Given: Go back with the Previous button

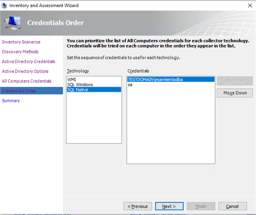Looking at the screenshot, I should (138, 206).
